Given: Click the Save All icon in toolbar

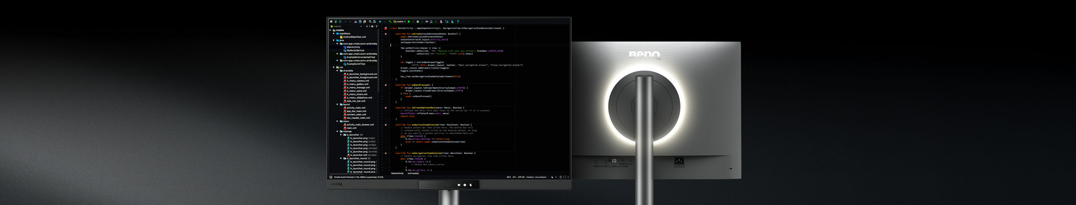Looking at the screenshot, I should point(331,21).
